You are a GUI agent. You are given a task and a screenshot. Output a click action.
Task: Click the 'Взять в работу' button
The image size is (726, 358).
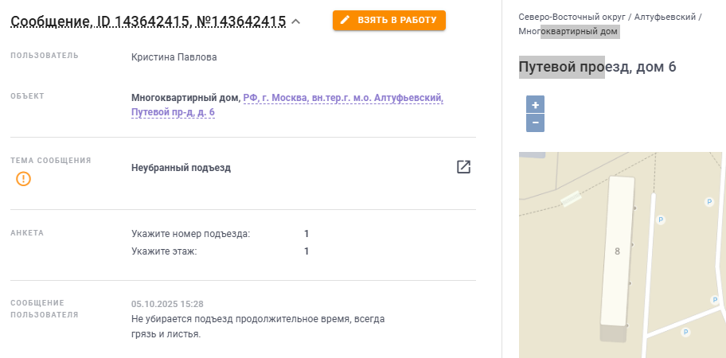[389, 21]
